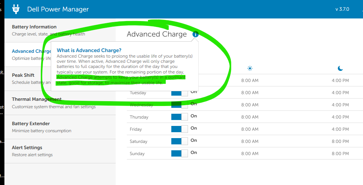Viewport: 363px width, 185px height.
Task: Open the Battery Information section
Action: pyautogui.click(x=60, y=30)
